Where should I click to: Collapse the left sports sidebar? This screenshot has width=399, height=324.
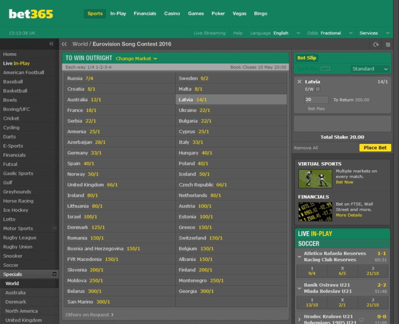(51, 44)
